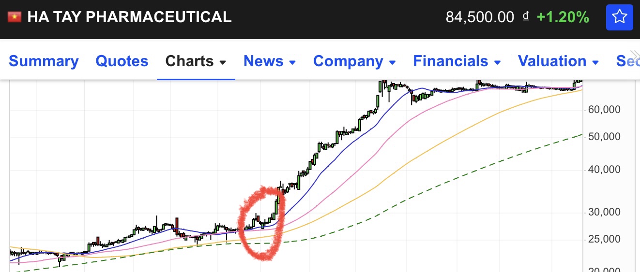Click the 40,000 price axis label
Image resolution: width=640 pixels, height=272 pixels.
click(x=604, y=170)
